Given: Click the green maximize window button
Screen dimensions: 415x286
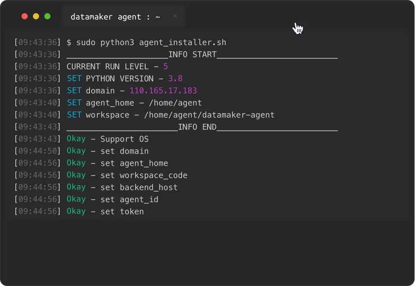Looking at the screenshot, I should [x=47, y=17].
